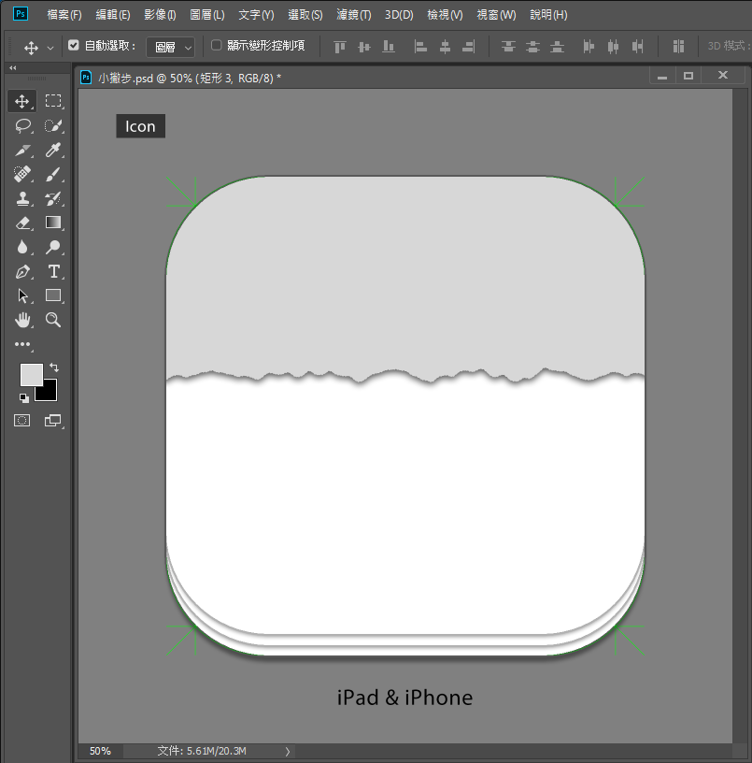Select the History Brush tool
This screenshot has height=763, width=752.
pos(53,198)
